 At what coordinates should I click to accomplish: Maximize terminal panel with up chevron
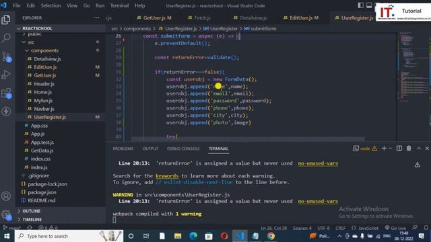coord(419,149)
